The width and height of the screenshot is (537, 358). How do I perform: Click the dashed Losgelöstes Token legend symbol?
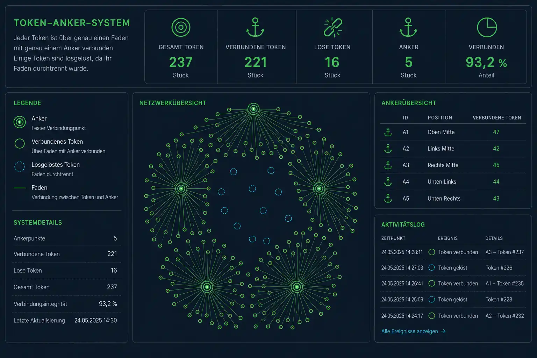pyautogui.click(x=20, y=166)
